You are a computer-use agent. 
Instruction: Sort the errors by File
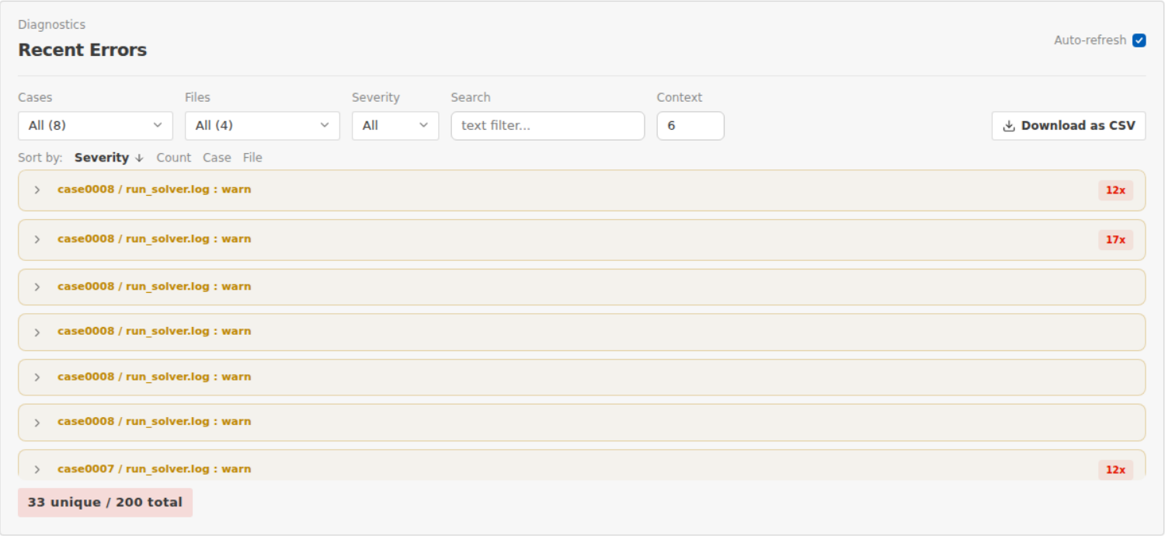point(252,158)
